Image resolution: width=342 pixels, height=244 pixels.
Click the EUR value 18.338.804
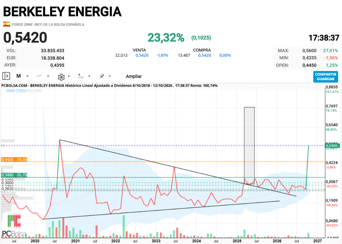point(53,58)
